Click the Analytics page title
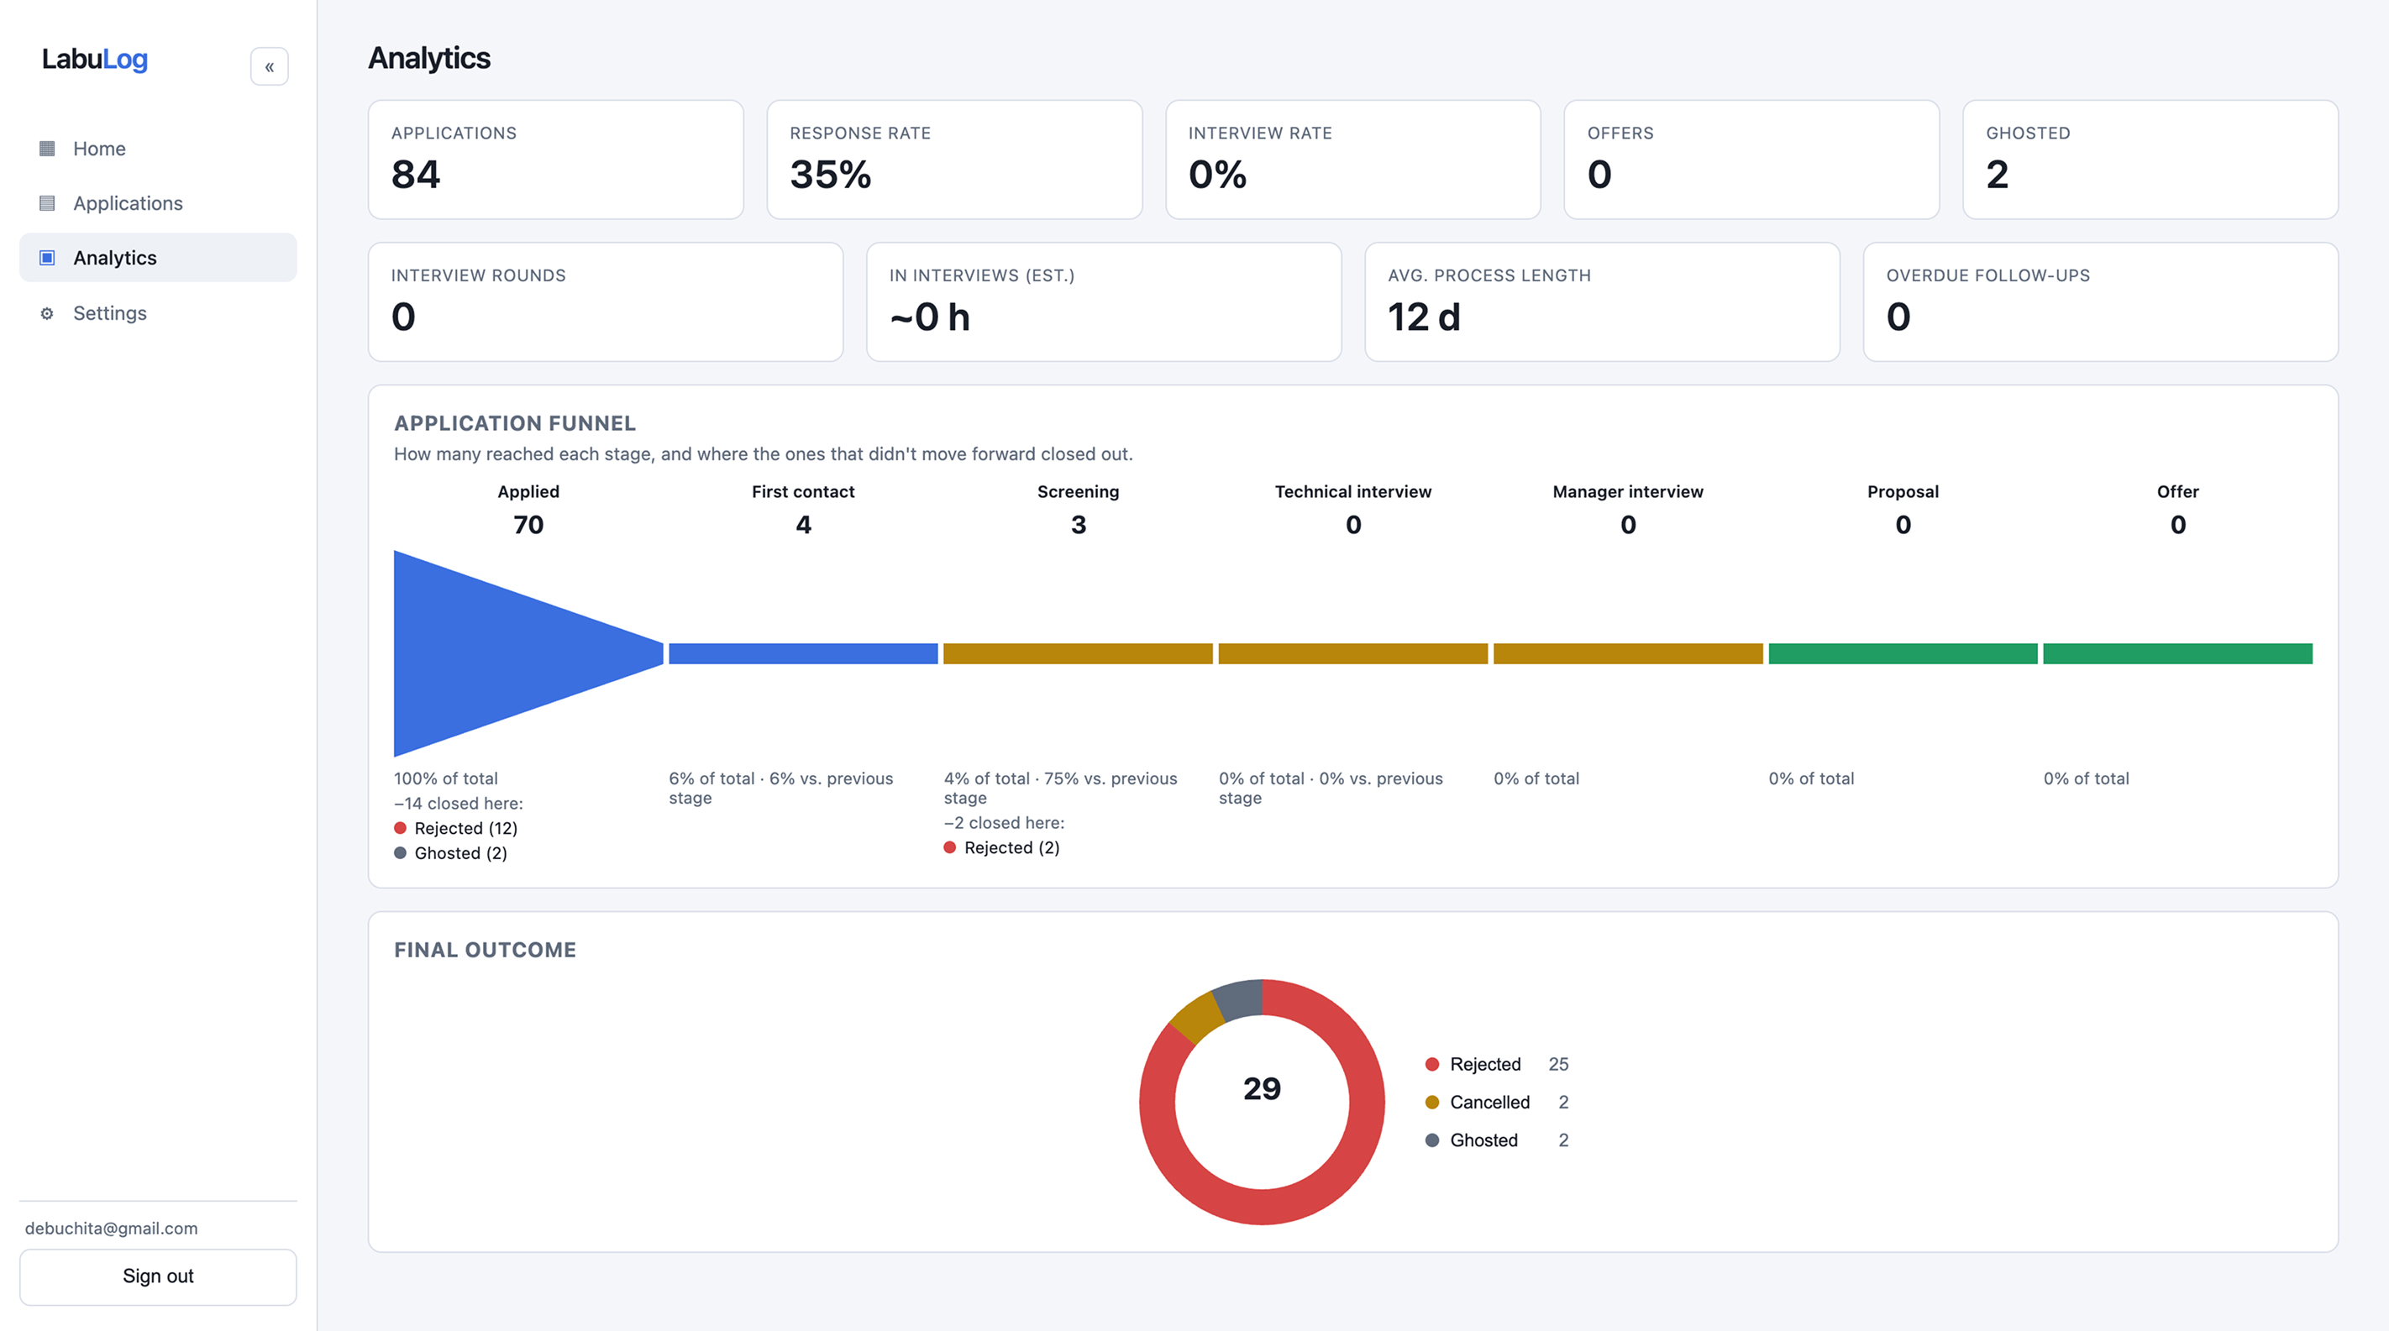This screenshot has height=1331, width=2389. [429, 59]
